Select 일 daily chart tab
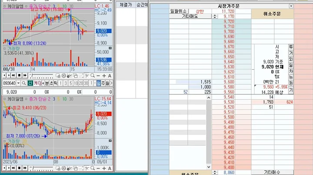313x175 pixels. [99, 83]
